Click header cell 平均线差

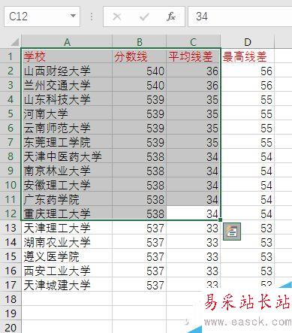click(193, 56)
